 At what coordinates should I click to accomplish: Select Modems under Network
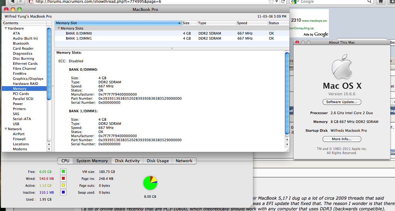pos(20,149)
